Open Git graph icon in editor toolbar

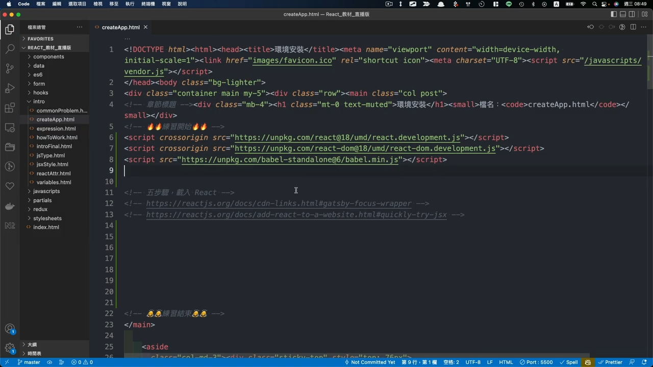(x=622, y=27)
